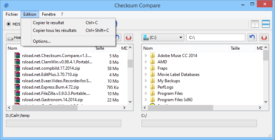This screenshot has width=275, height=140.
Task: Select rsload.net.Checksum.Compare.v1.3 file name
Action: pos(57,56)
